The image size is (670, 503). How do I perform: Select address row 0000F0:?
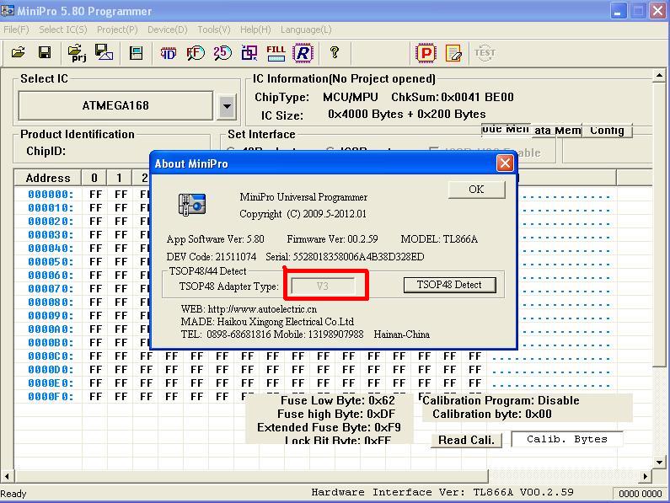click(51, 397)
